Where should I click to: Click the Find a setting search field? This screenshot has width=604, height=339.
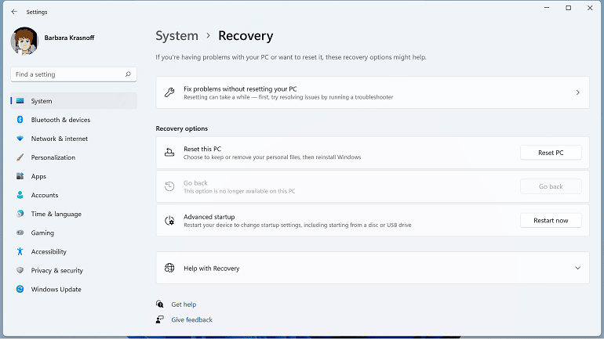coord(74,74)
